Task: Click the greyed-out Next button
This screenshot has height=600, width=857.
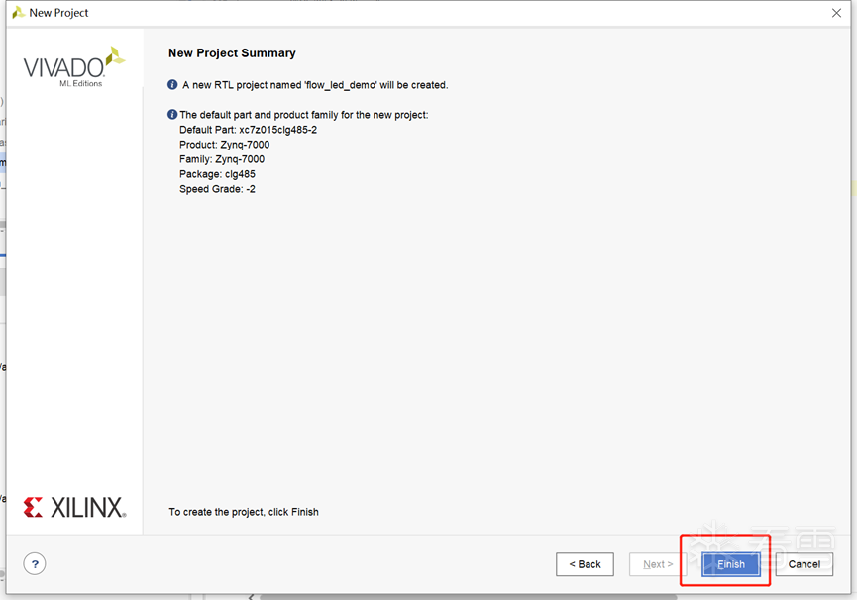Action: click(658, 564)
